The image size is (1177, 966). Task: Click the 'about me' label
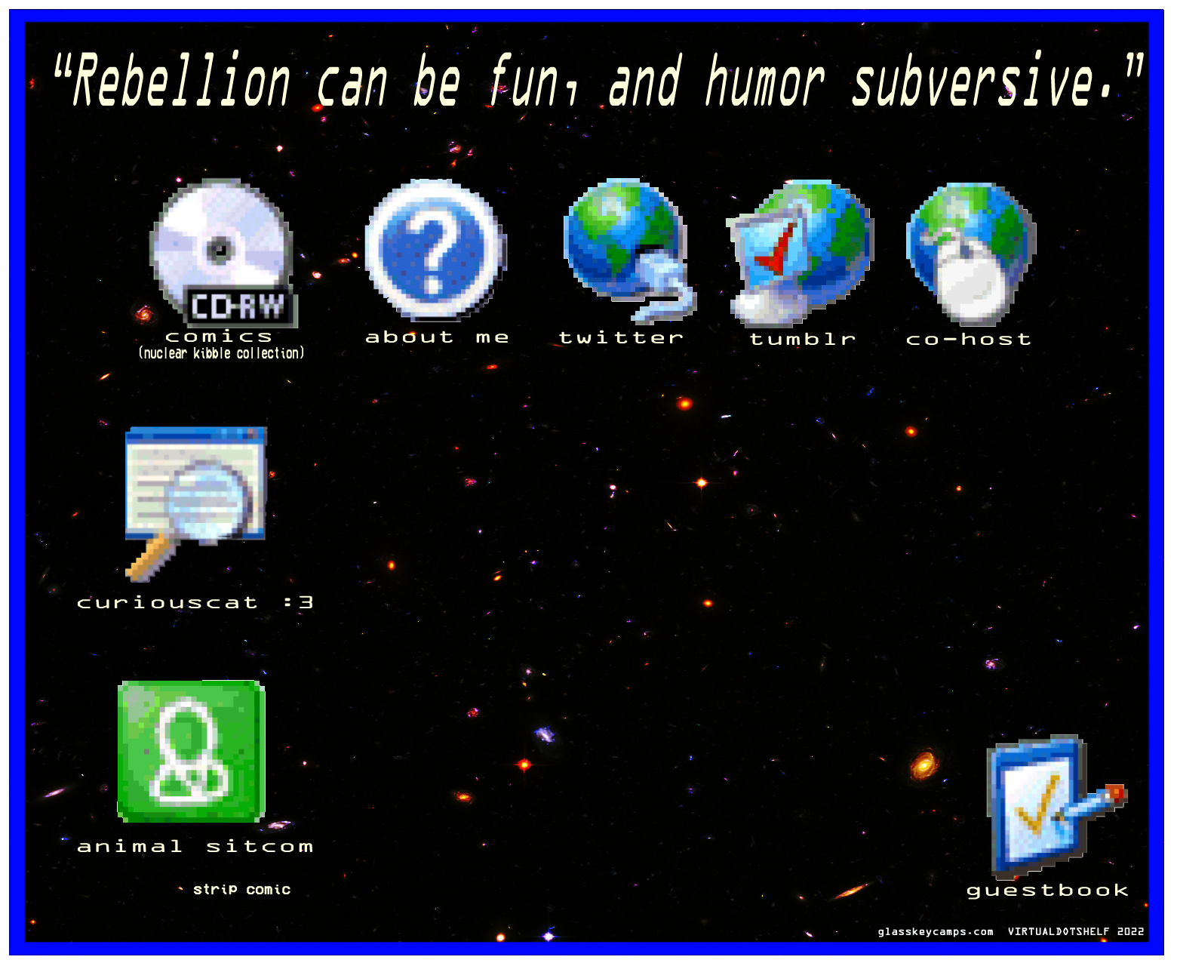(437, 337)
